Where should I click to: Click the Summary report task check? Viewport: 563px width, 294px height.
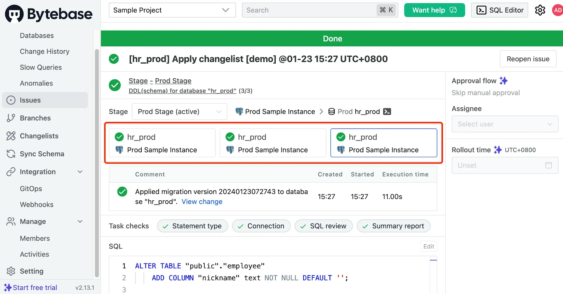[x=394, y=226]
